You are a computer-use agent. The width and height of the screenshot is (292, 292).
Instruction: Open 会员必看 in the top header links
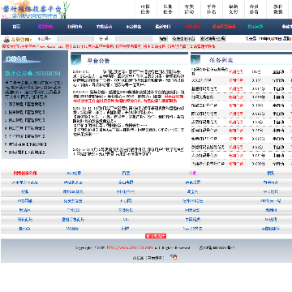(x=254, y=9)
